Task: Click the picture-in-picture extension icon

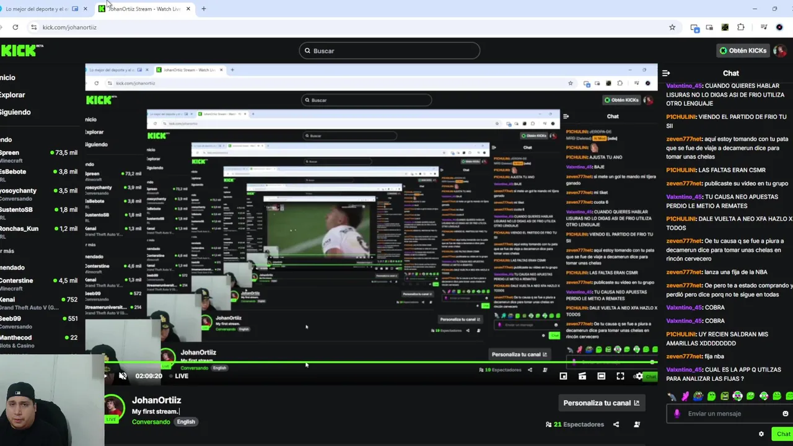Action: coord(709,27)
